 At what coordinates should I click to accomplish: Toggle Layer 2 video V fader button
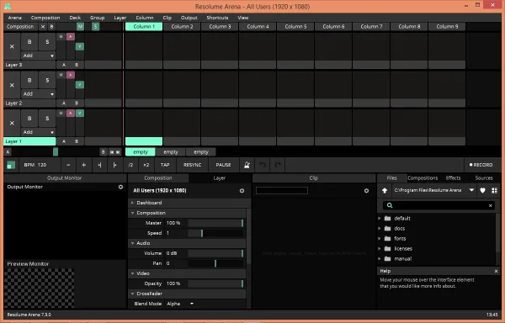[80, 85]
